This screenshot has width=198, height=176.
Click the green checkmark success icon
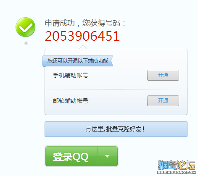[25, 27]
